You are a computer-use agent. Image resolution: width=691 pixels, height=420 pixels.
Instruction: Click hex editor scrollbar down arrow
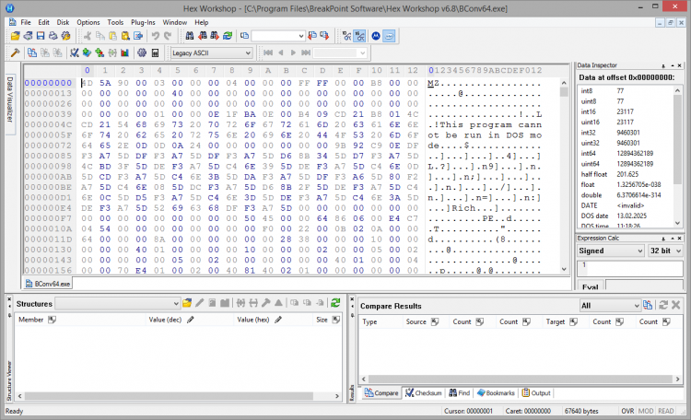coord(564,269)
